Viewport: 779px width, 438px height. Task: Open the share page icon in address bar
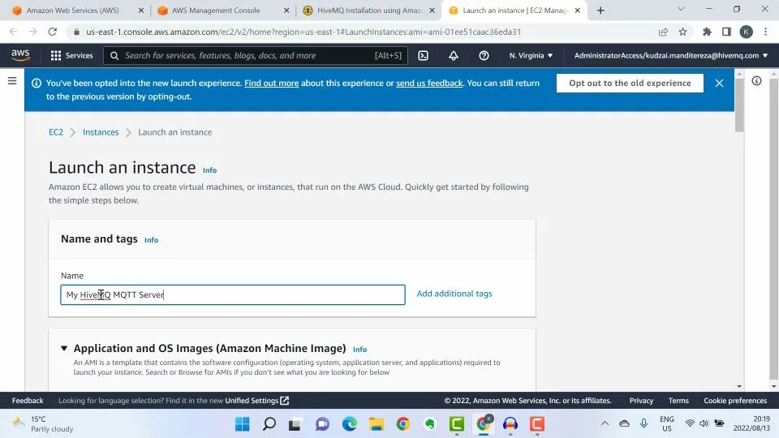pos(663,32)
